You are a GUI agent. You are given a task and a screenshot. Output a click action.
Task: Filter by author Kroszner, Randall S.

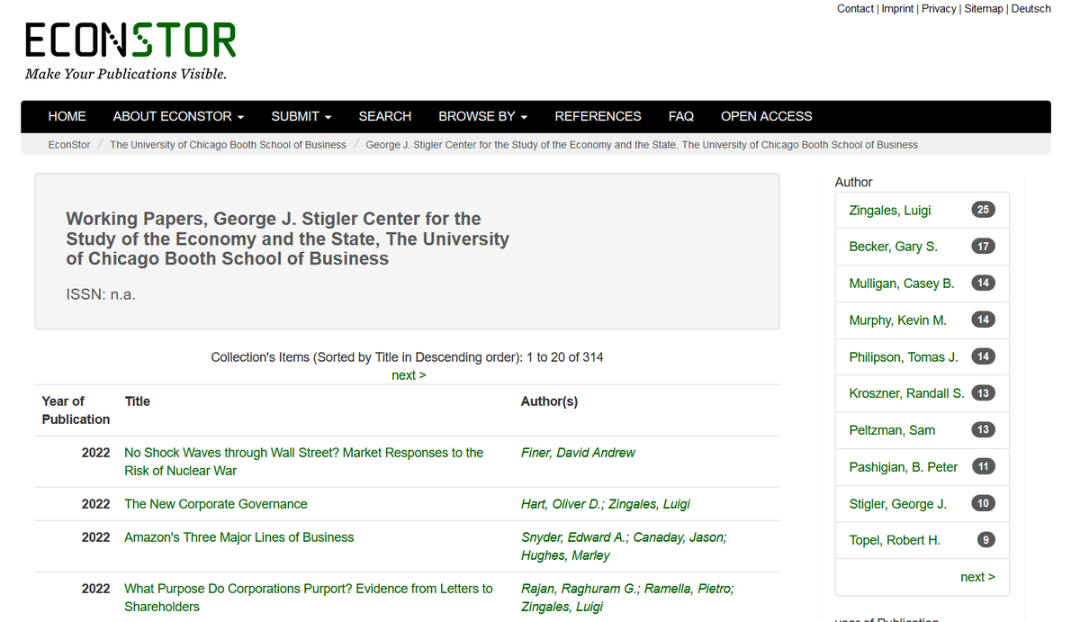906,393
